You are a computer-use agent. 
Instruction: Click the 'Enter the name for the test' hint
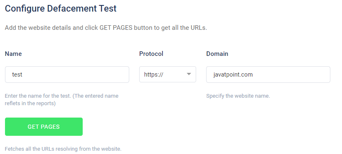(62, 96)
